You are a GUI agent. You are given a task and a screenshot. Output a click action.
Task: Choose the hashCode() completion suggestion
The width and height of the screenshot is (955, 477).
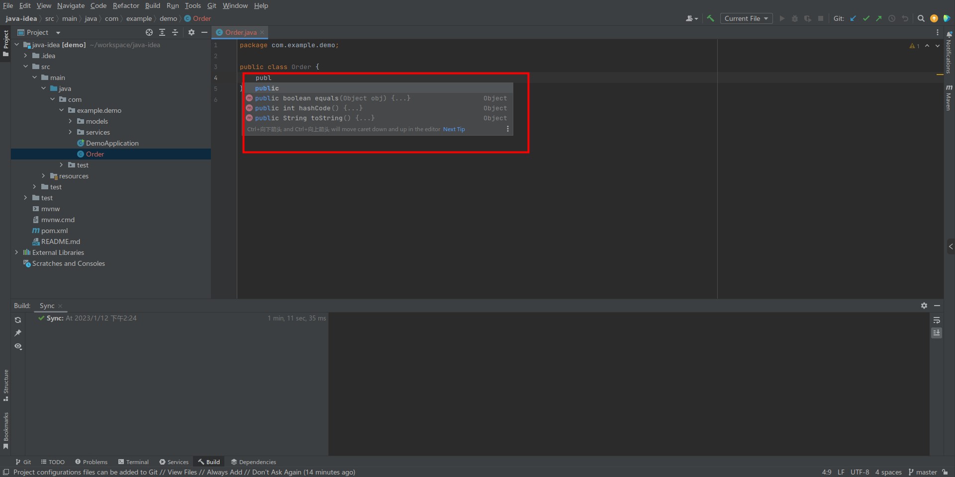379,108
